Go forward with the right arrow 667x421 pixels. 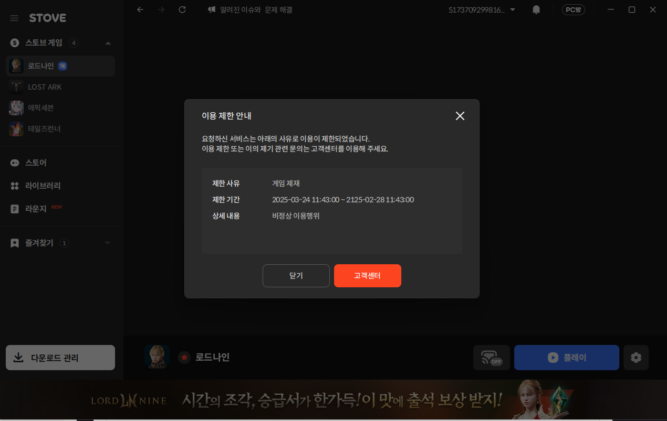[161, 9]
